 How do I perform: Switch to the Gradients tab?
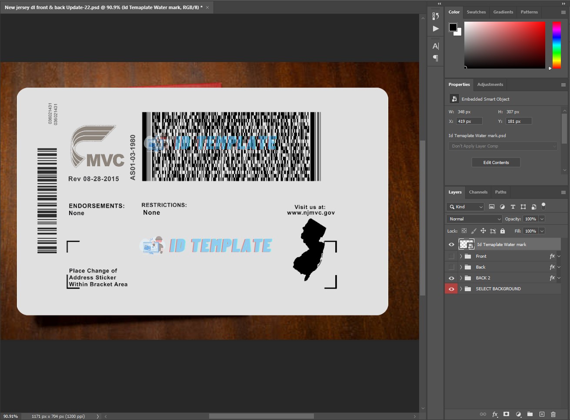[x=503, y=12]
